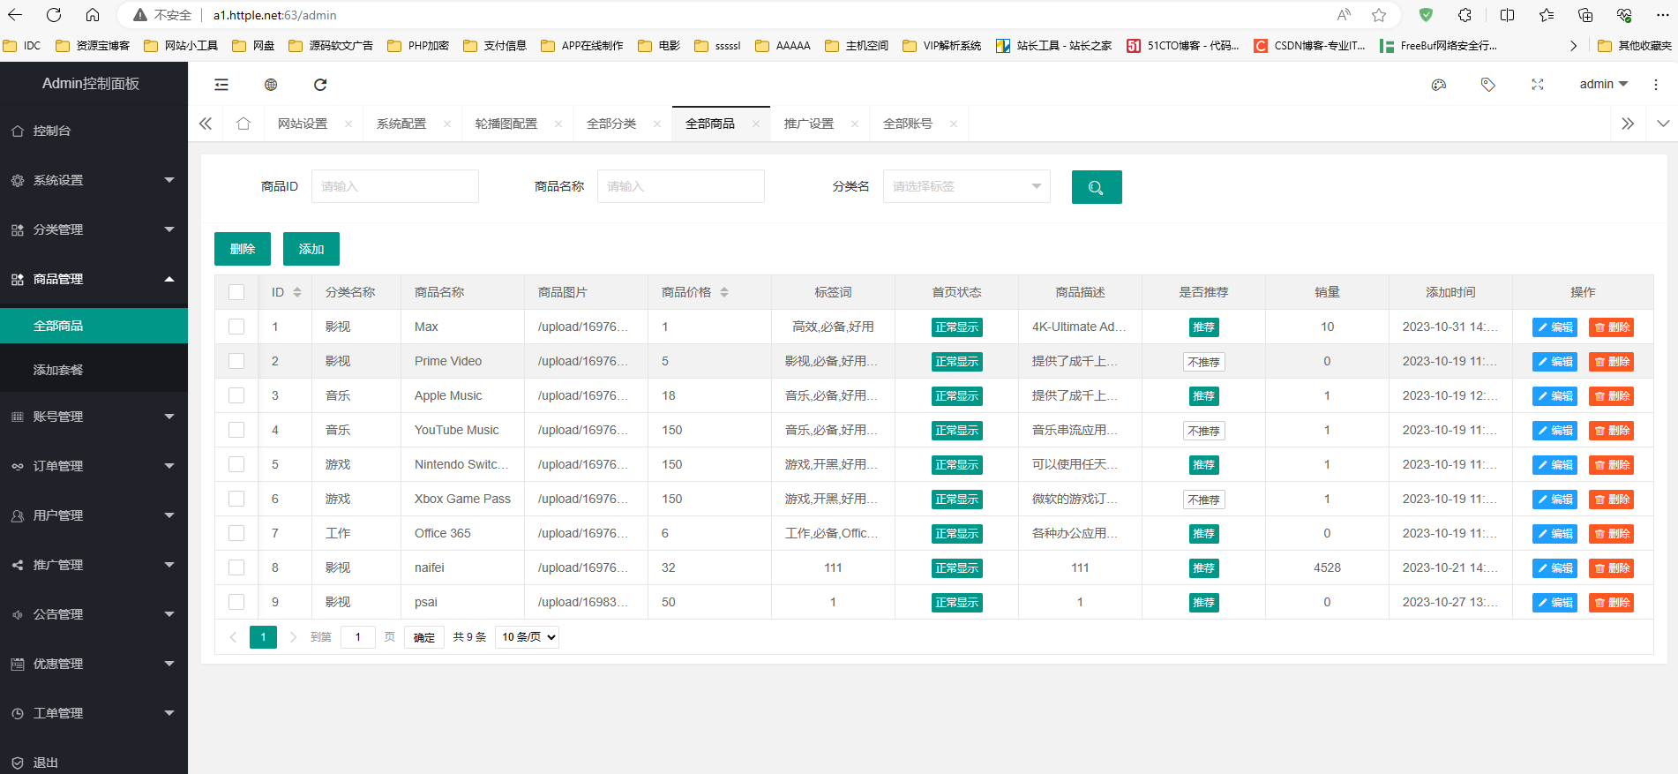
Task: Check the row for Prime Video
Action: click(236, 361)
